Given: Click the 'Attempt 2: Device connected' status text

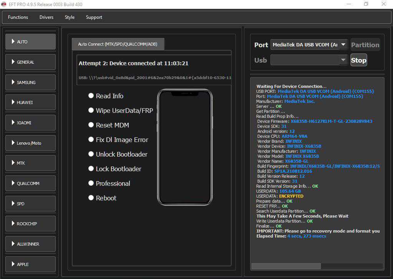Looking at the screenshot, I should (134, 63).
